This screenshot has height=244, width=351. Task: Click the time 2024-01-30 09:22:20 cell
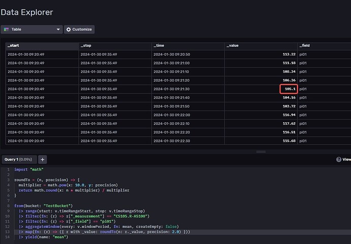188,132
